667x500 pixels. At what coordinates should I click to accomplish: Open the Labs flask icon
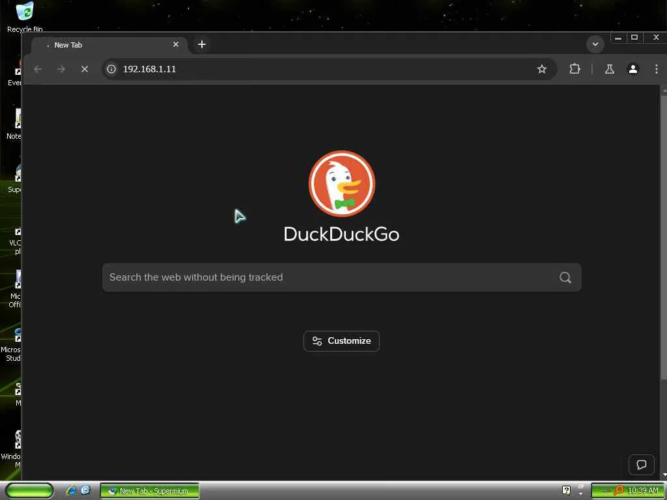(609, 69)
